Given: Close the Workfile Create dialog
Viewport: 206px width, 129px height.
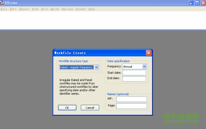Looking at the screenshot, I should click(x=149, y=53).
